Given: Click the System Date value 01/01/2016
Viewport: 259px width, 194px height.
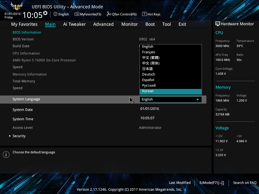Looking at the screenshot, I should [x=150, y=109].
